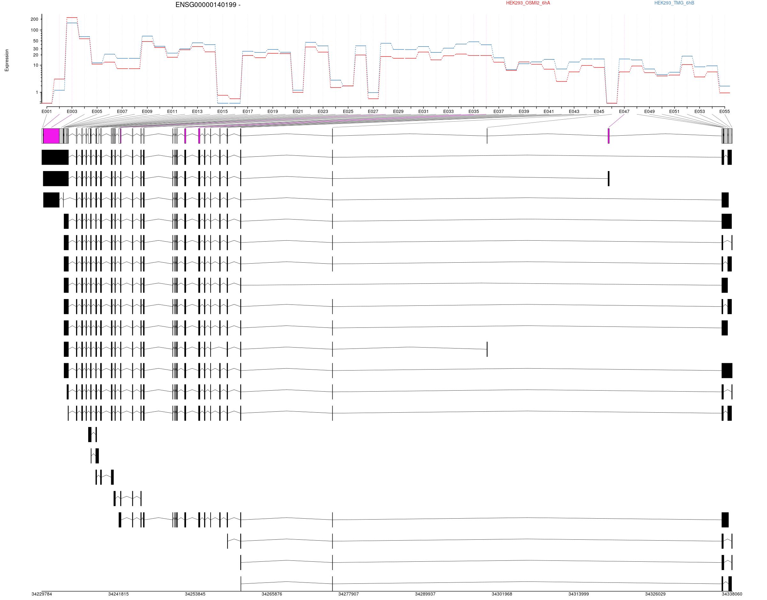This screenshot has height=600, width=767.
Task: Click genomic coordinate 34253845
Action: click(195, 594)
